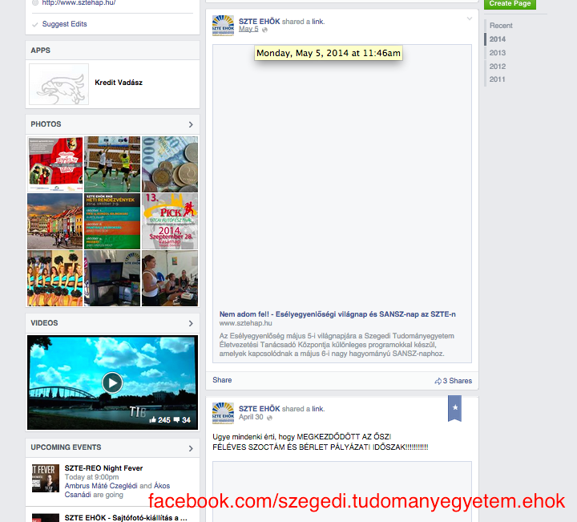Image resolution: width=577 pixels, height=522 pixels.
Task: Open the woman in white top photo
Action: pos(170,278)
